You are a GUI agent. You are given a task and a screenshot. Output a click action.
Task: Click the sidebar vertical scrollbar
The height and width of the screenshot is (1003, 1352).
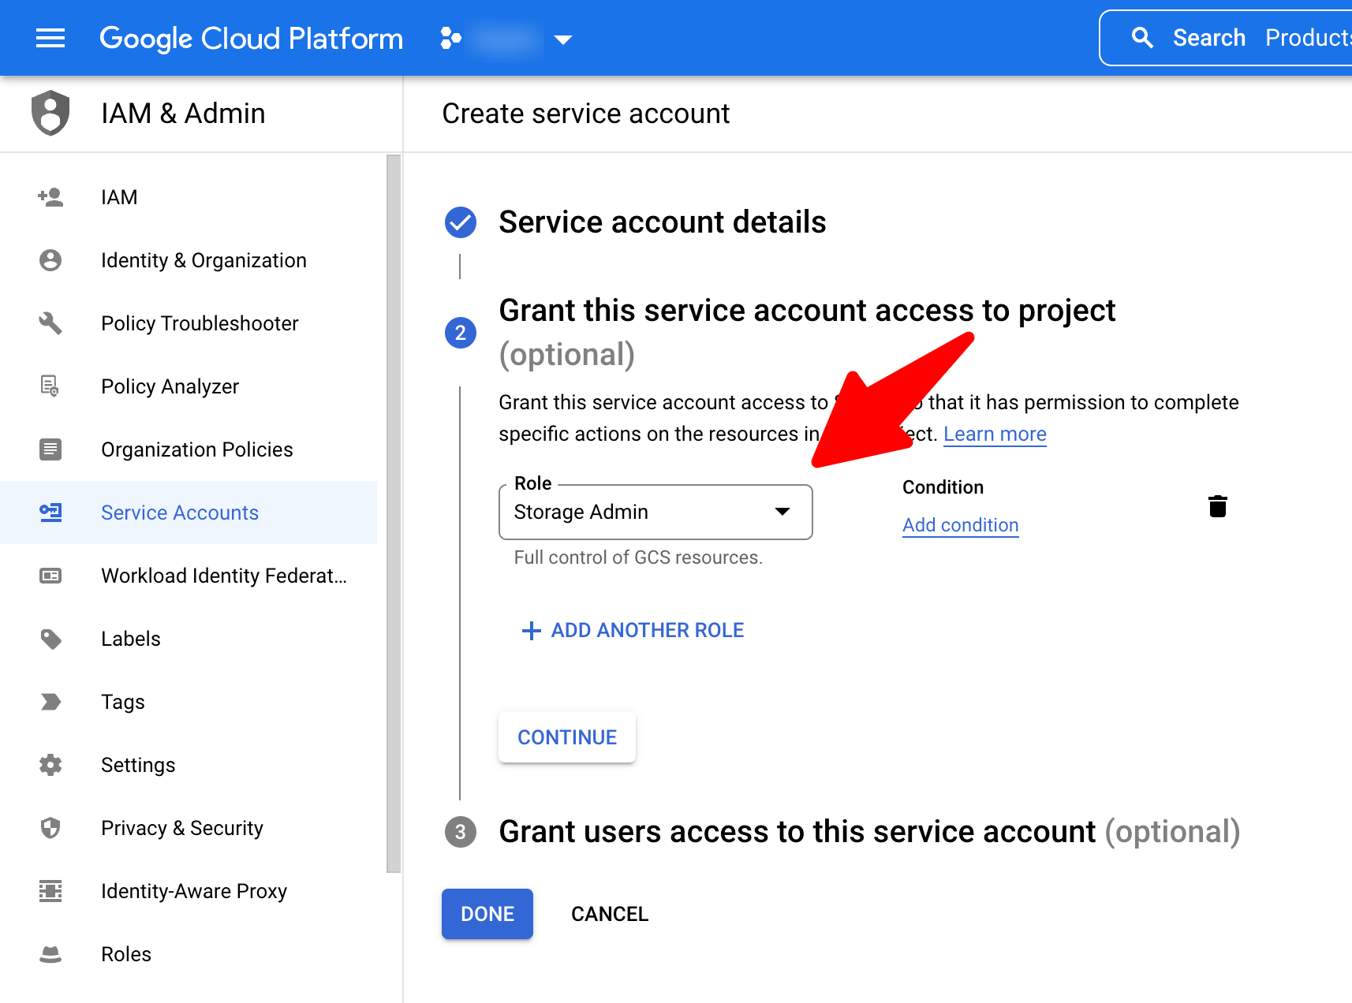coord(394,513)
